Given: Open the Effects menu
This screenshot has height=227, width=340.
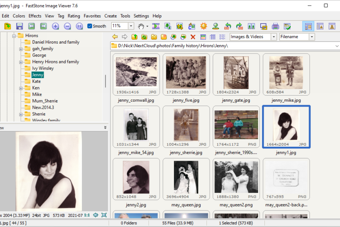Looking at the screenshot, I should click(x=35, y=16).
